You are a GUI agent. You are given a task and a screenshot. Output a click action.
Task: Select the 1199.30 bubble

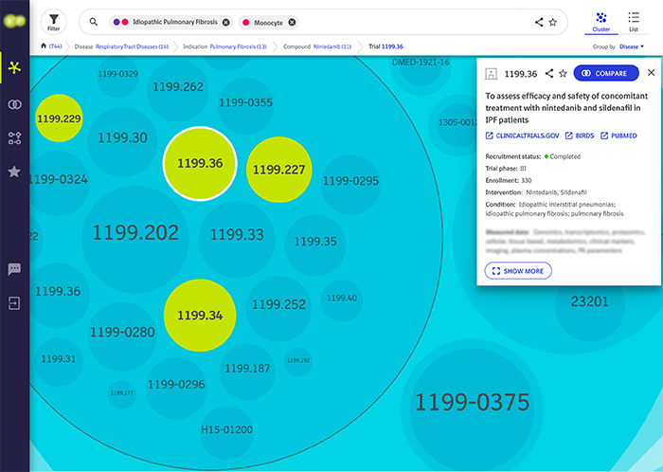122,141
